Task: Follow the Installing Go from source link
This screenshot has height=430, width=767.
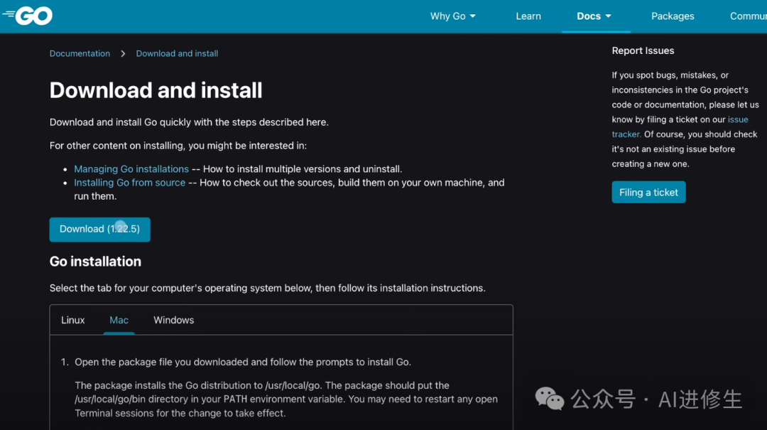Action: click(x=129, y=183)
